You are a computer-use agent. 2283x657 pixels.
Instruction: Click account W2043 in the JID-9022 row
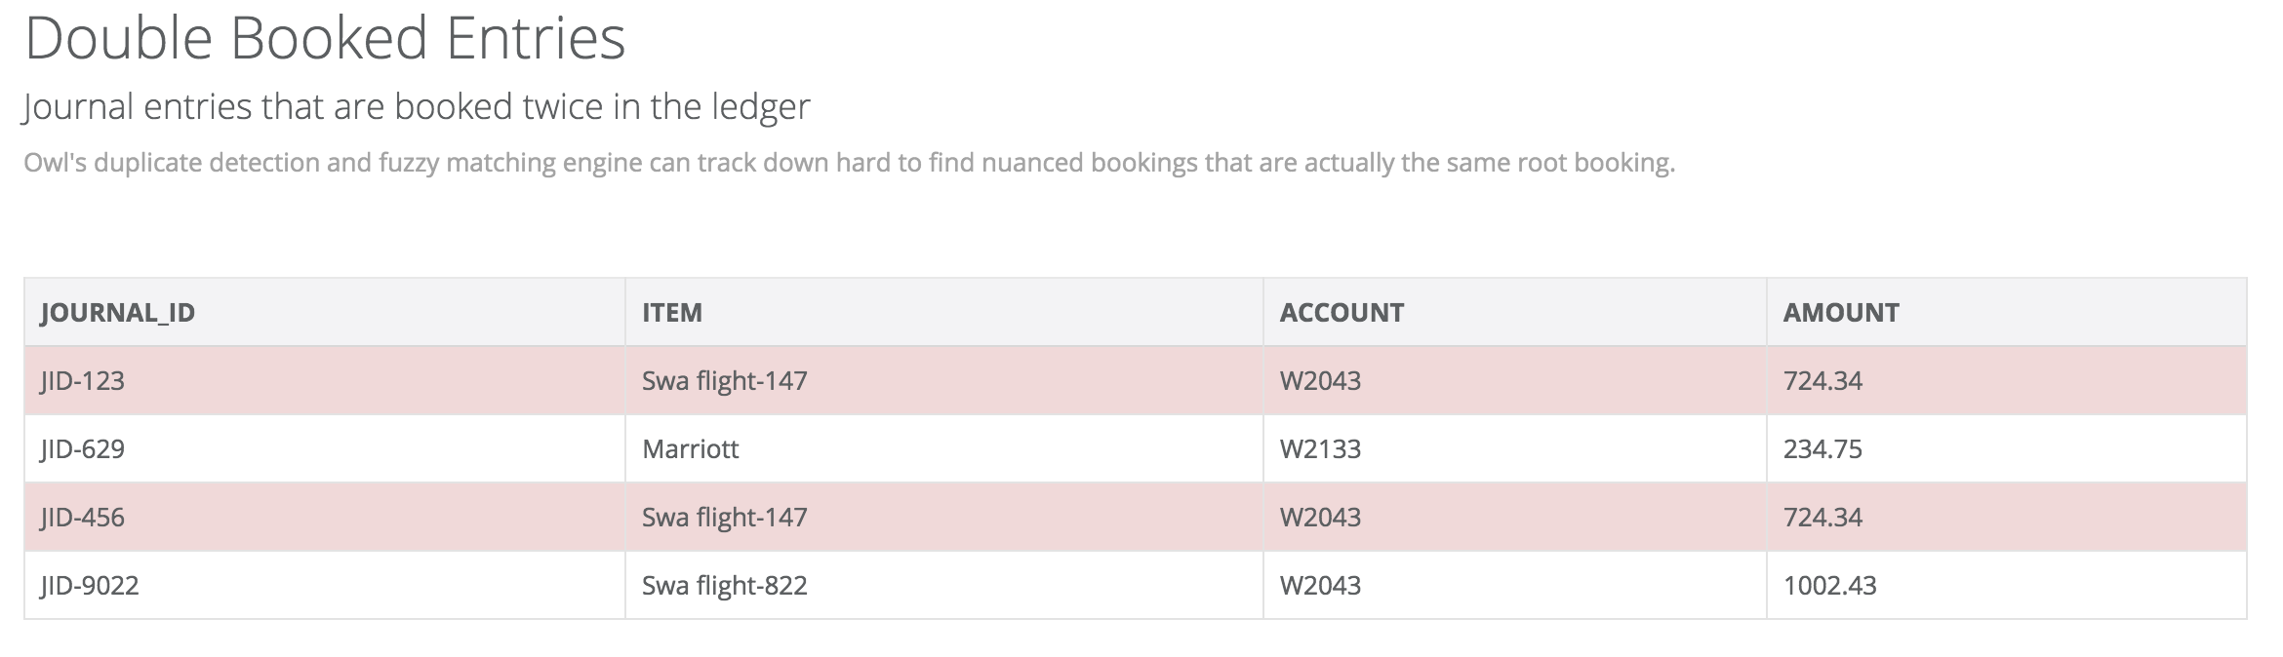click(1320, 586)
